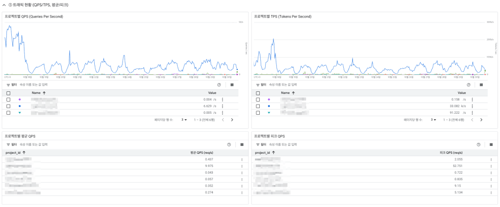
Task: Open row menu for 평균 QPS 0.437
Action: pos(242,160)
